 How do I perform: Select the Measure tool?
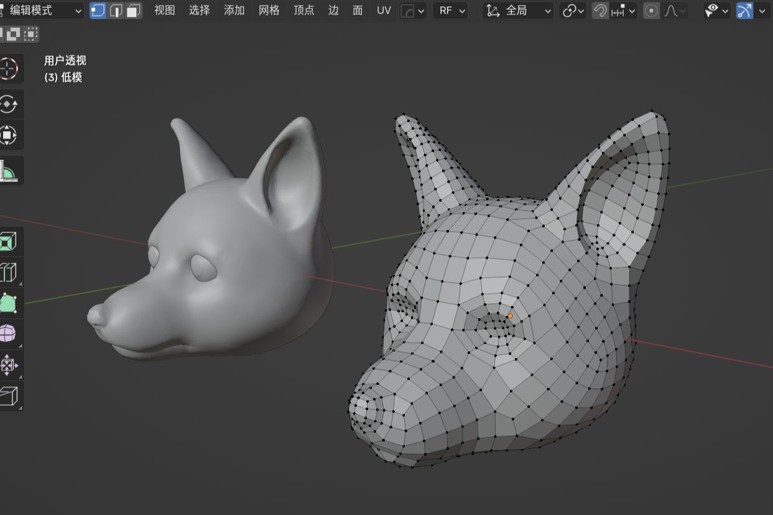tap(11, 170)
